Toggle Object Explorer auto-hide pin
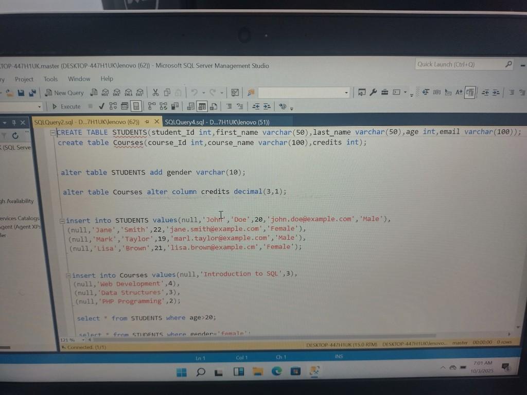The width and height of the screenshot is (527, 395). (14, 122)
